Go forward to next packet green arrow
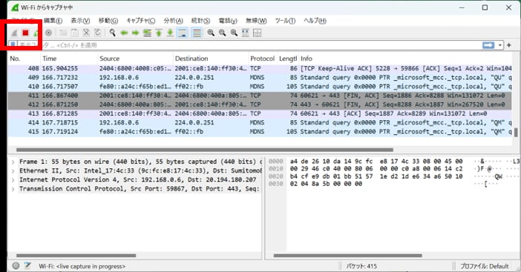521x272 pixels. tap(135, 33)
